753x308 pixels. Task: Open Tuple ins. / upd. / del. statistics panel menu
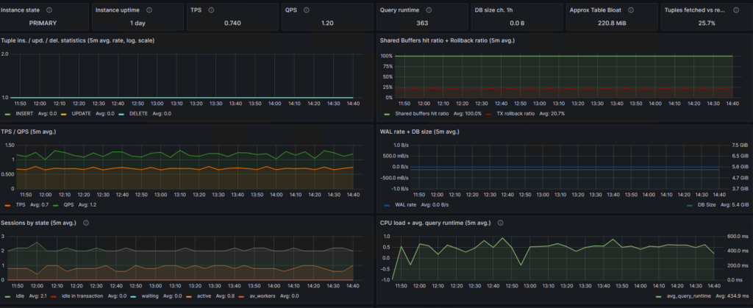(78, 40)
